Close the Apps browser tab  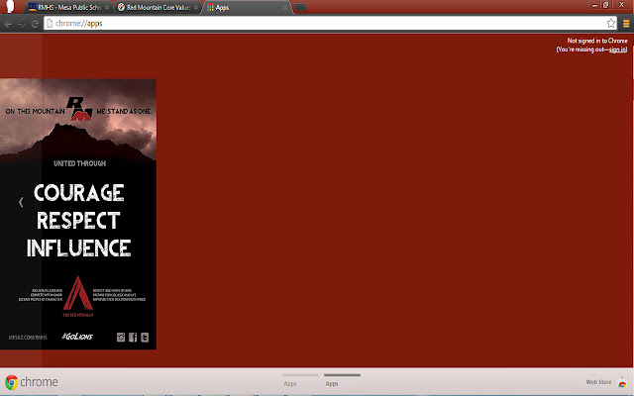284,8
